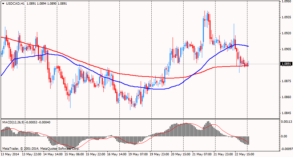Select the 1.0860 price scale label

click(x=287, y=97)
